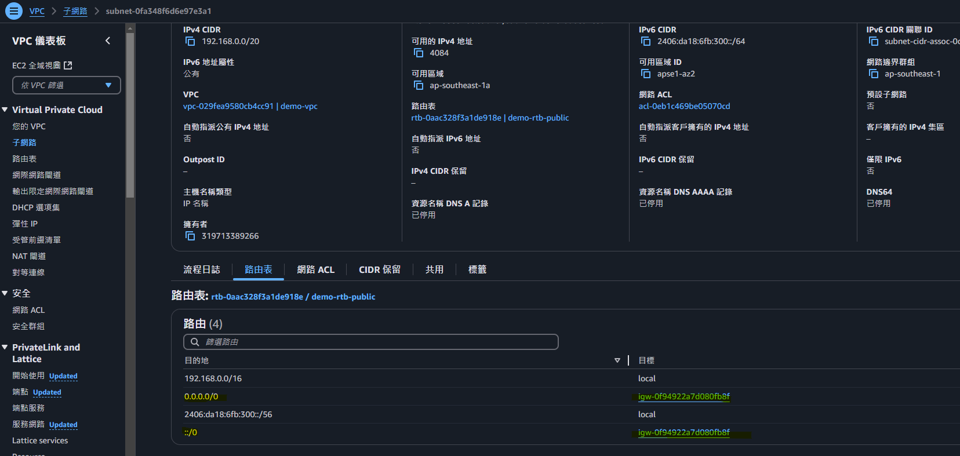The image size is (960, 456).
Task: Collapse the VPC dashboard sidebar
Action: (x=108, y=41)
